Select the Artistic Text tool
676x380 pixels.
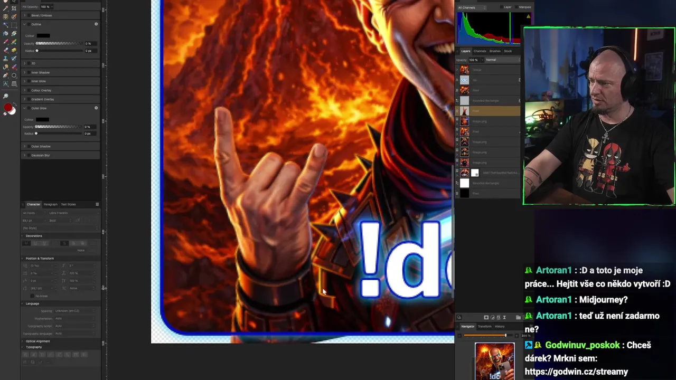point(6,83)
